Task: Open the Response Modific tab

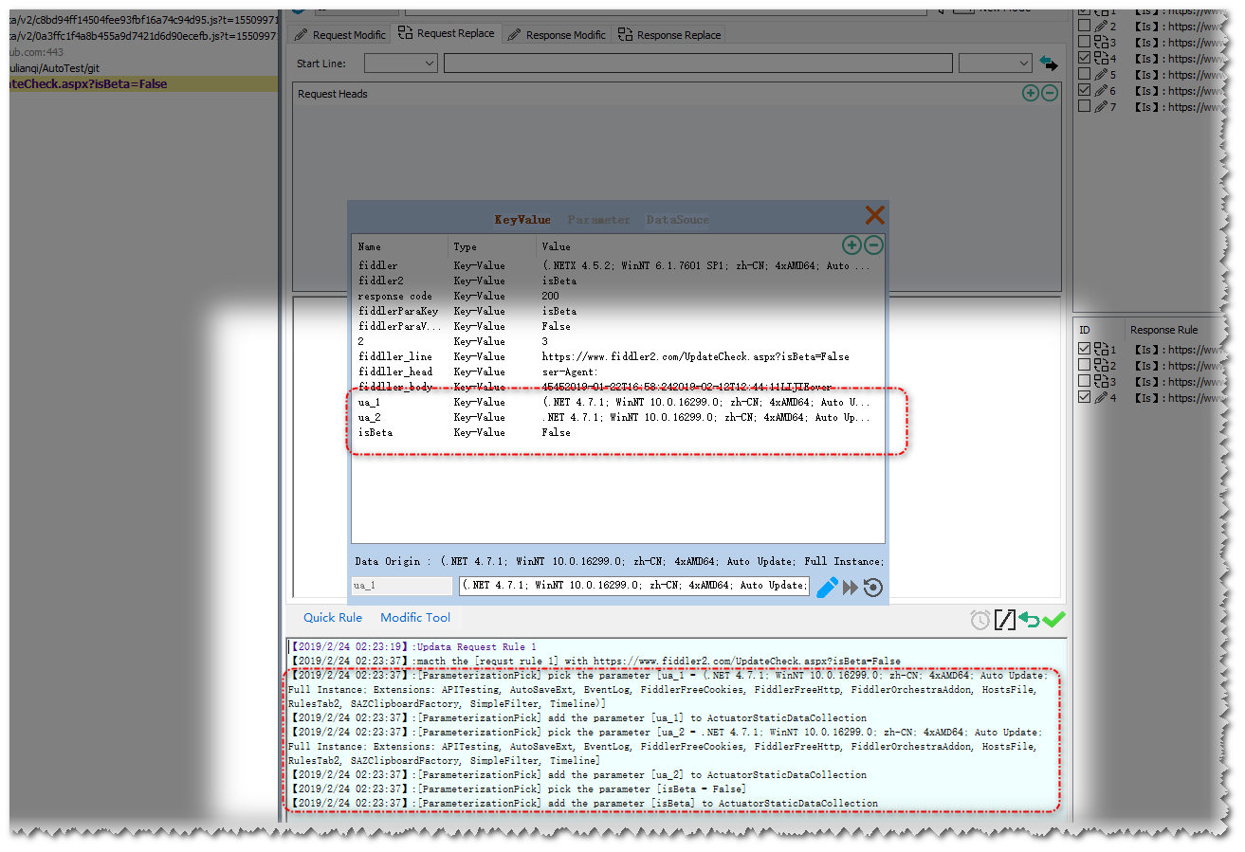Action: [557, 35]
